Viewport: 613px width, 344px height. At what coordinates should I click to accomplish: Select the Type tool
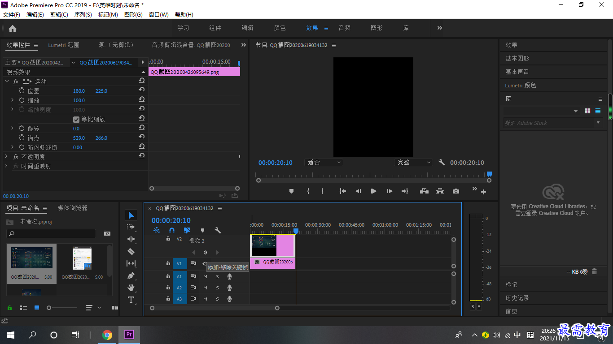click(x=131, y=300)
